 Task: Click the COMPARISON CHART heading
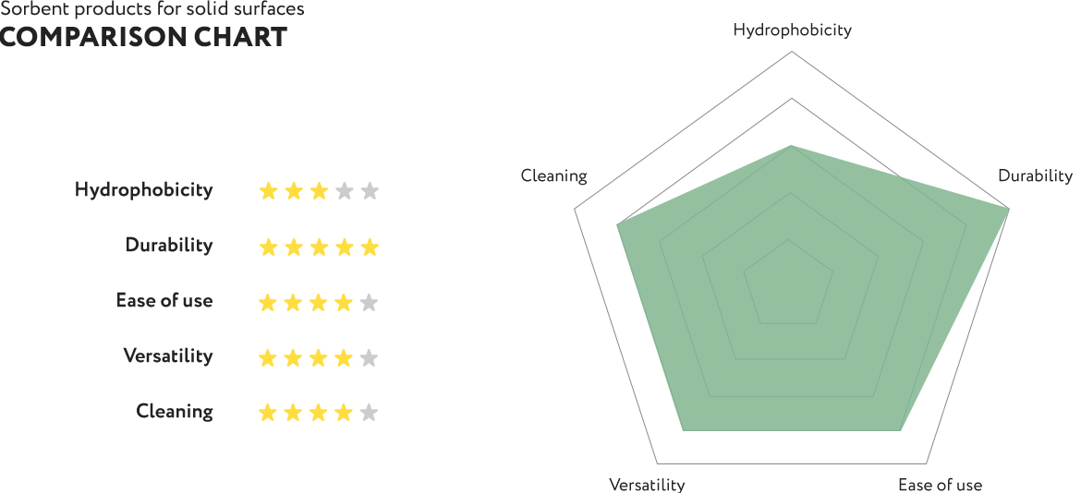pyautogui.click(x=143, y=37)
